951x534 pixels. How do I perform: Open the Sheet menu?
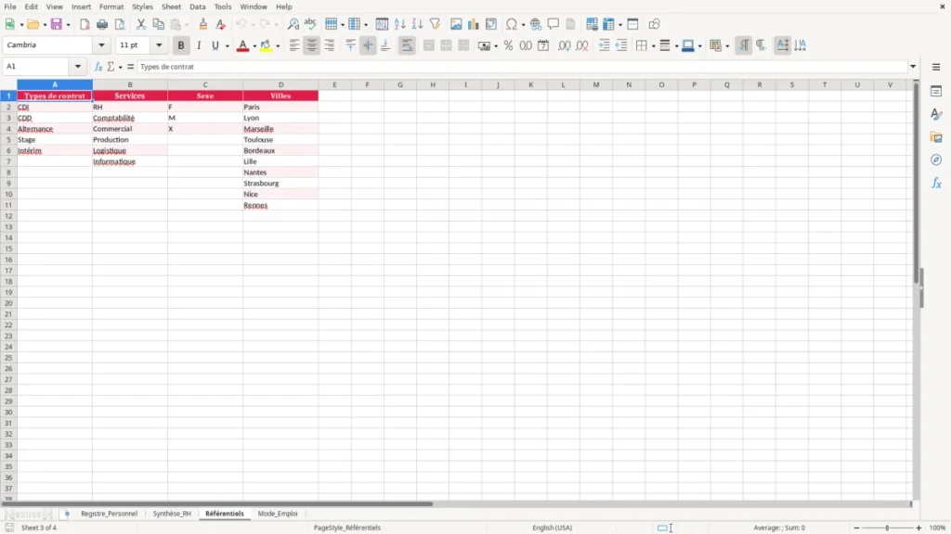[x=171, y=6]
